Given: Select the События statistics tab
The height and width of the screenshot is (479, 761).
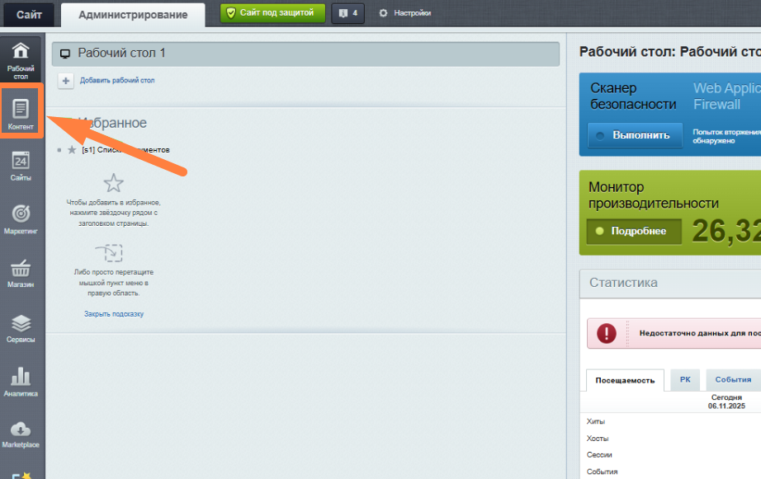Looking at the screenshot, I should [733, 379].
